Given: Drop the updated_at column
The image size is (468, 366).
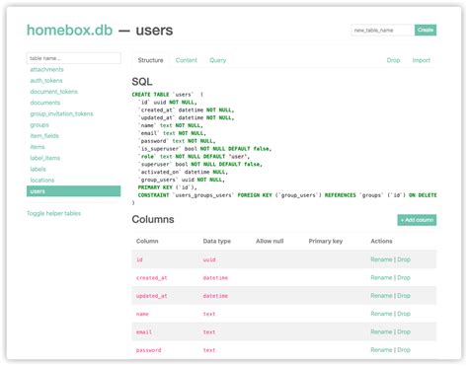Looking at the screenshot, I should click(x=404, y=296).
